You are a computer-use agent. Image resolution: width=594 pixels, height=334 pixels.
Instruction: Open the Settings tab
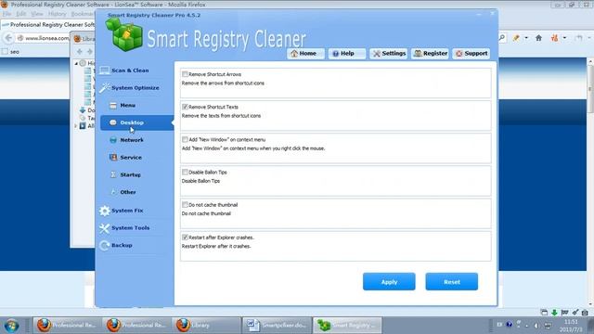click(x=388, y=54)
